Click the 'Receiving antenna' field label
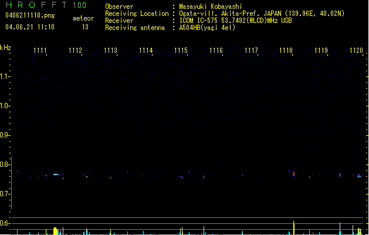The width and height of the screenshot is (369, 235). [135, 28]
